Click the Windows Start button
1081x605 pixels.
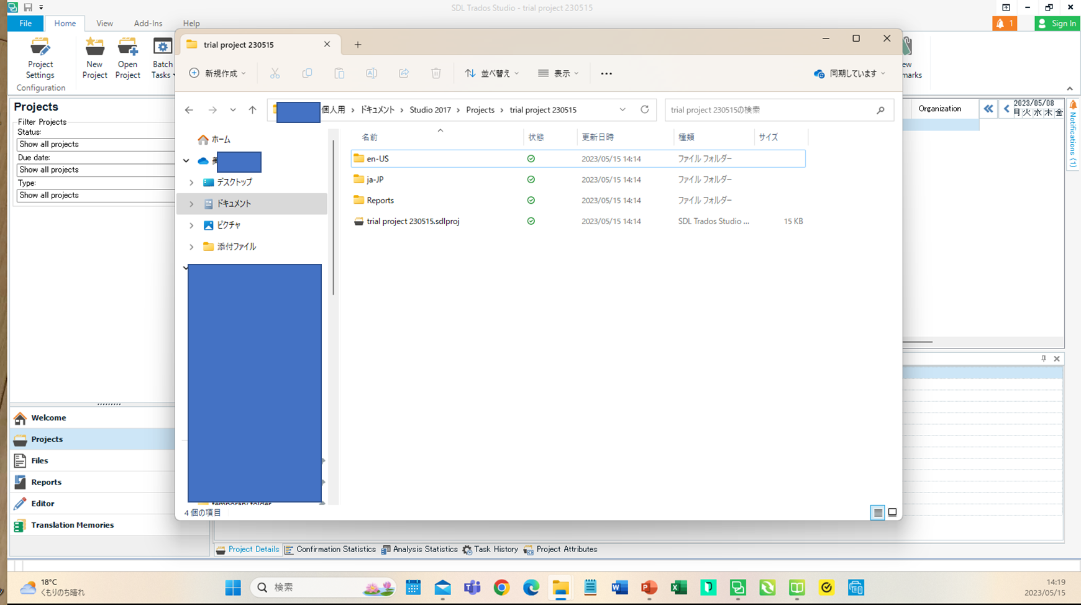(x=233, y=588)
